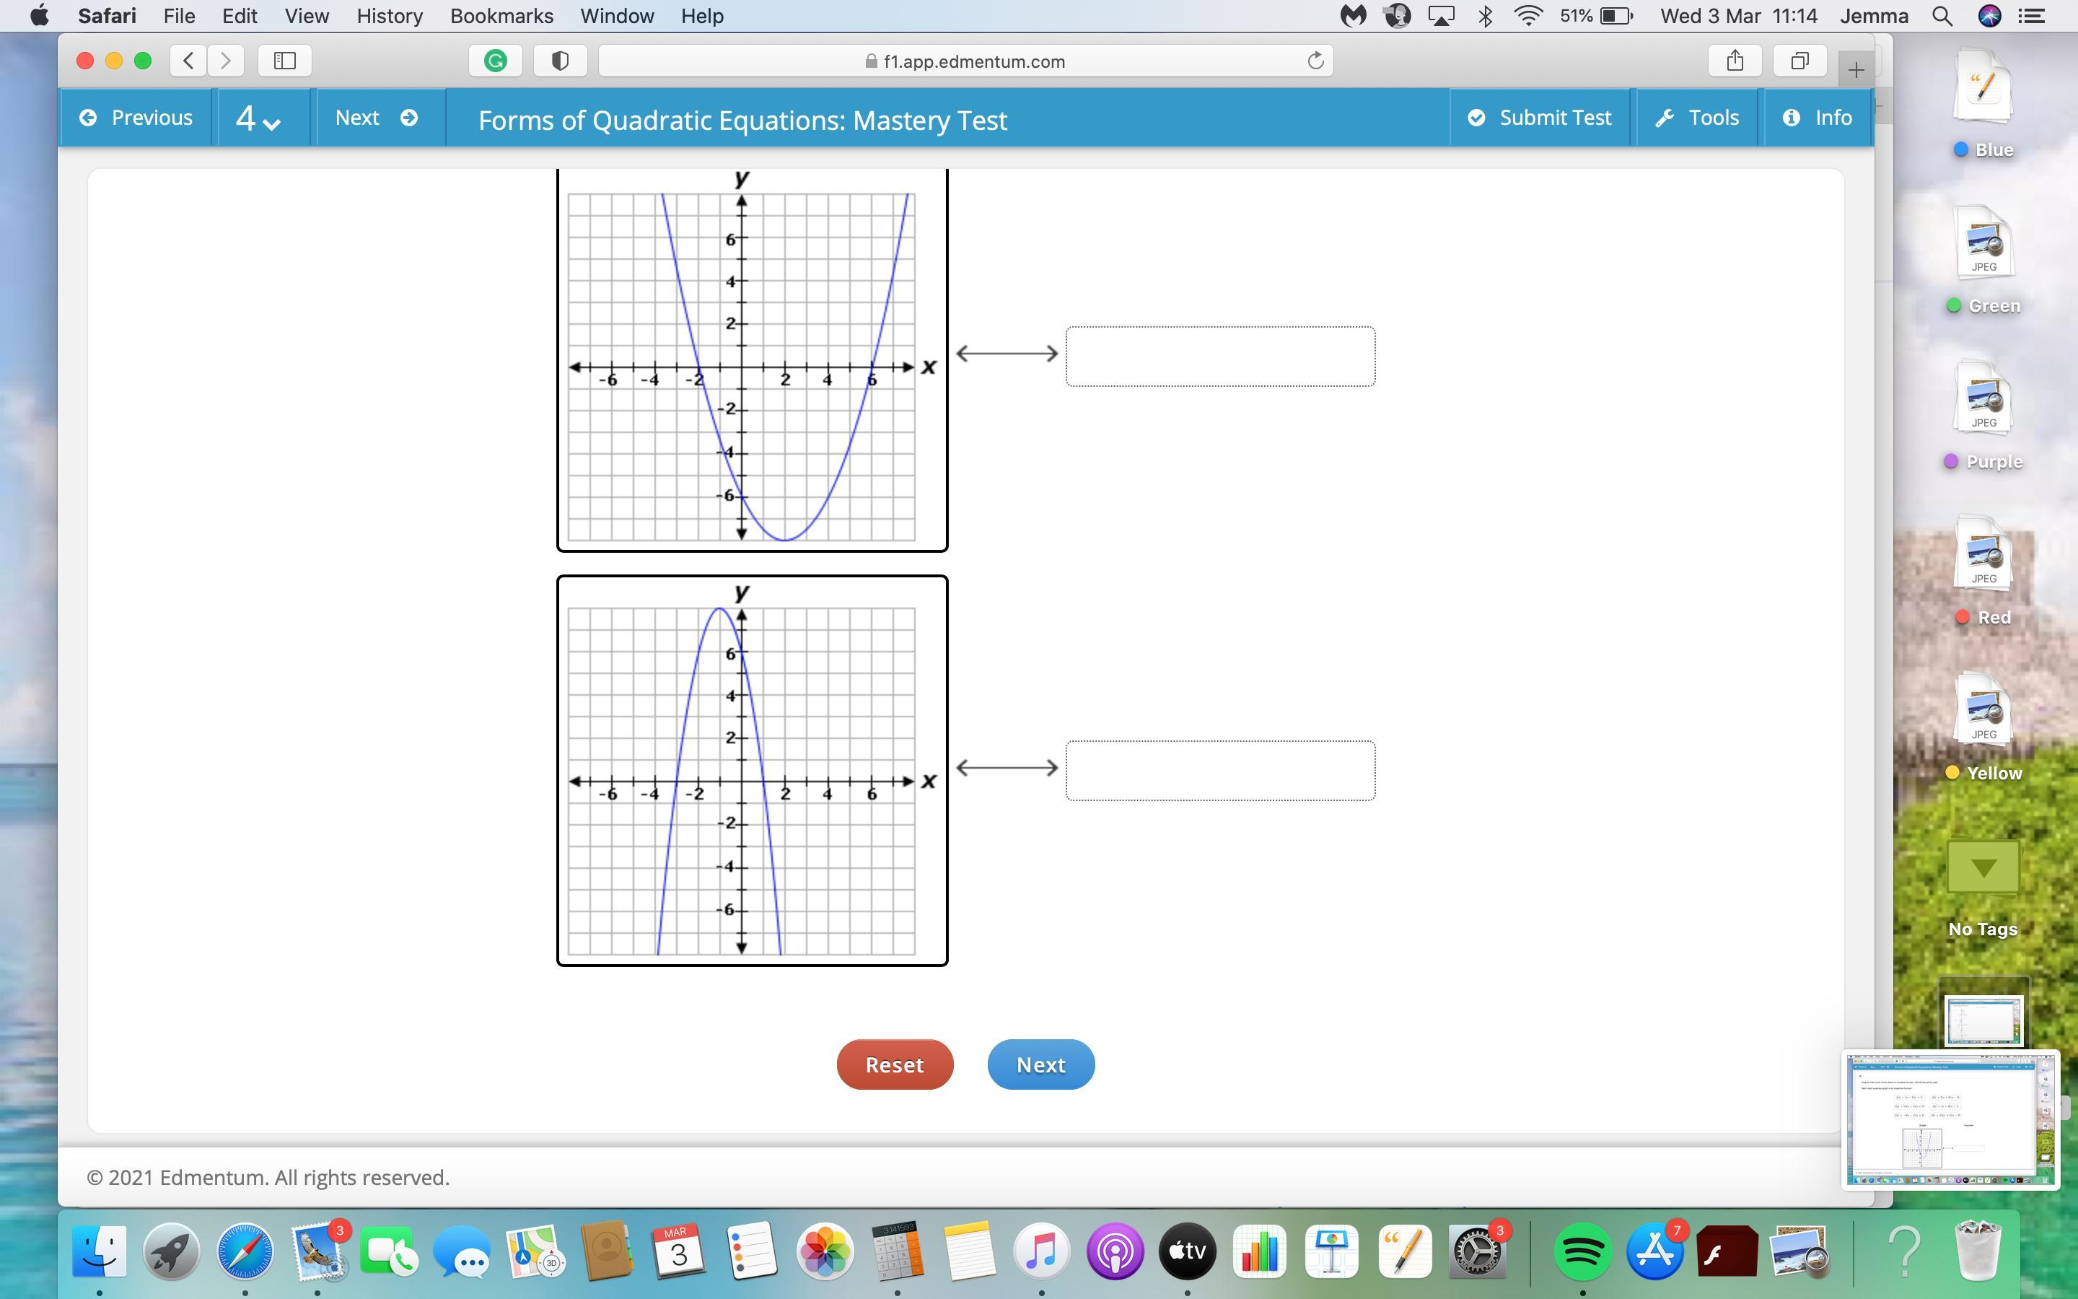
Task: Reload the page with refresh icon
Action: tap(1315, 61)
